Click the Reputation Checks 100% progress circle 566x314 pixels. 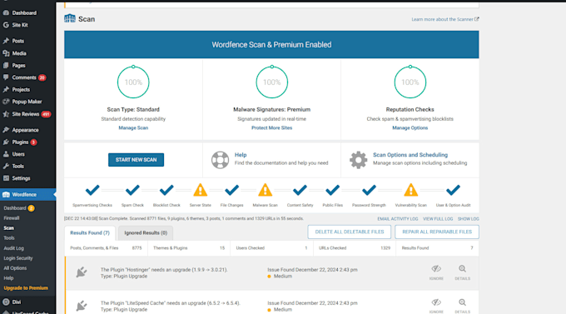click(x=410, y=82)
